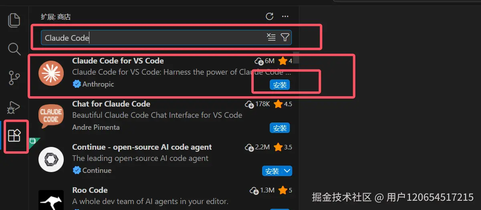Viewport: 481px width, 210px height.
Task: Open the Run and Debug view
Action: (14, 107)
